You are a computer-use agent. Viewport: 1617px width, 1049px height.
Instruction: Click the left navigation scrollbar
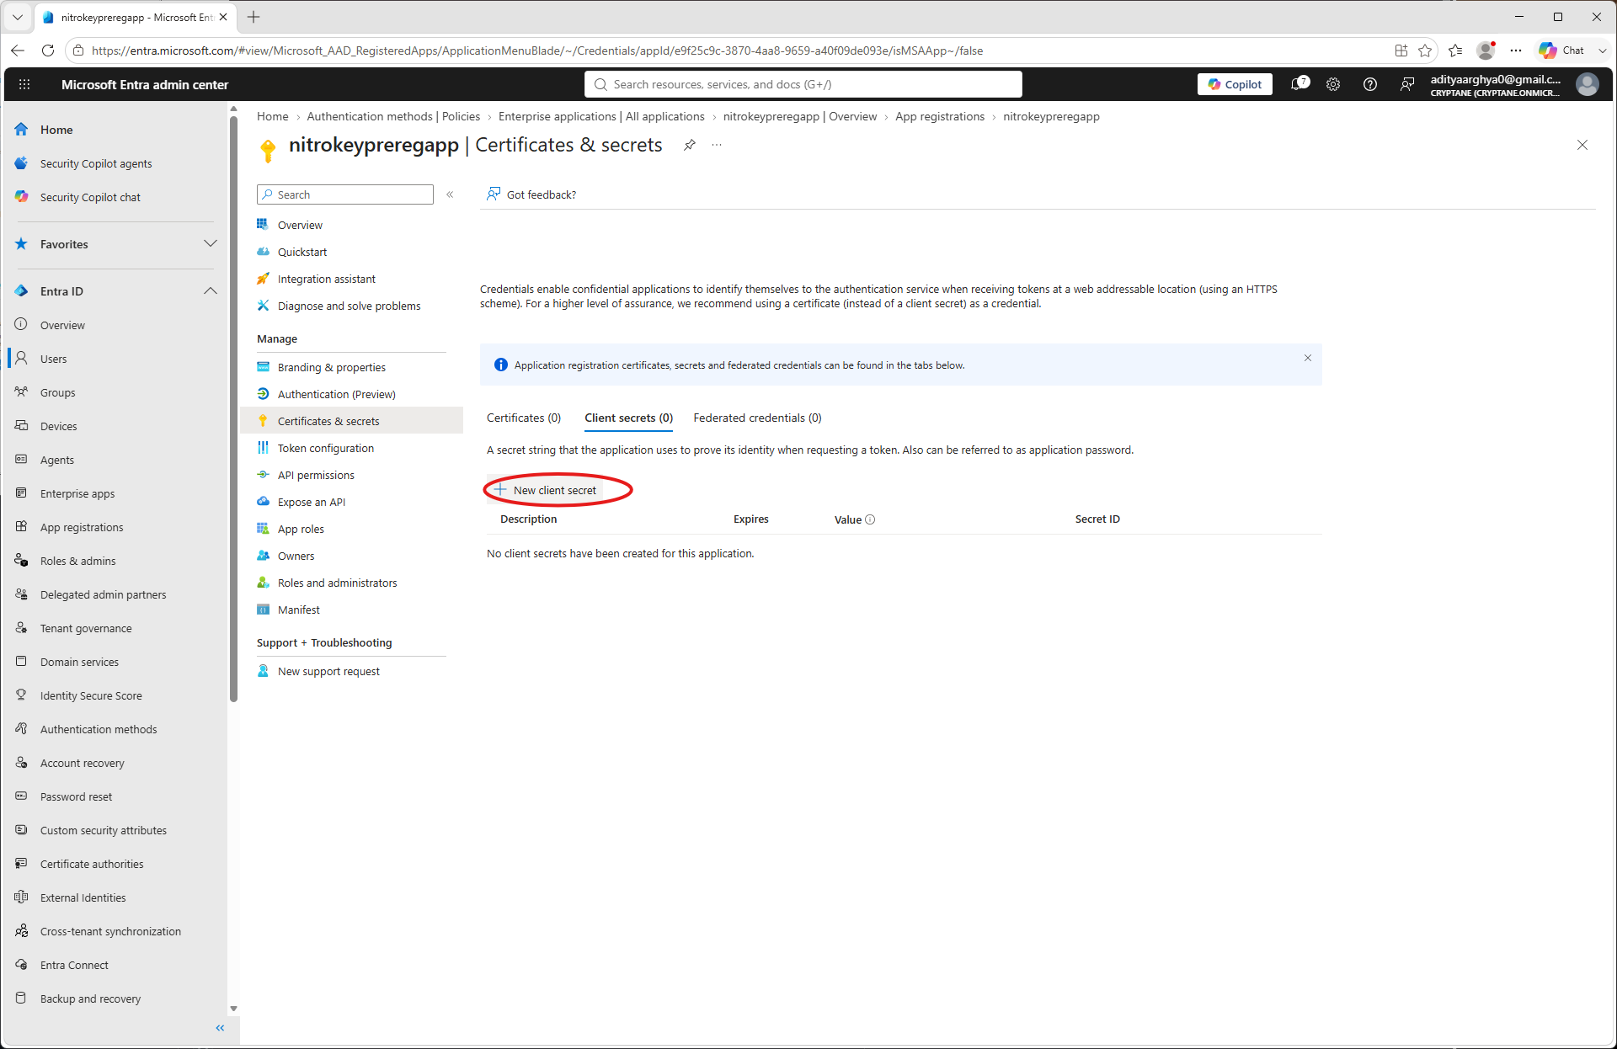pos(233,407)
